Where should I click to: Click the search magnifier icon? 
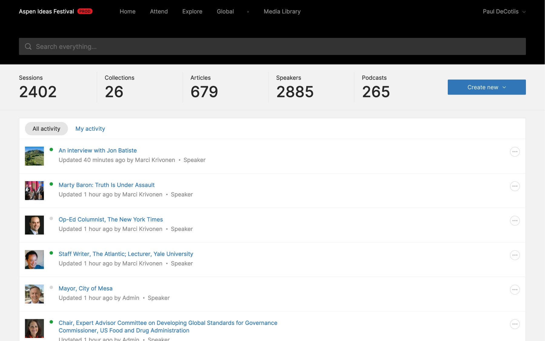[x=28, y=46]
